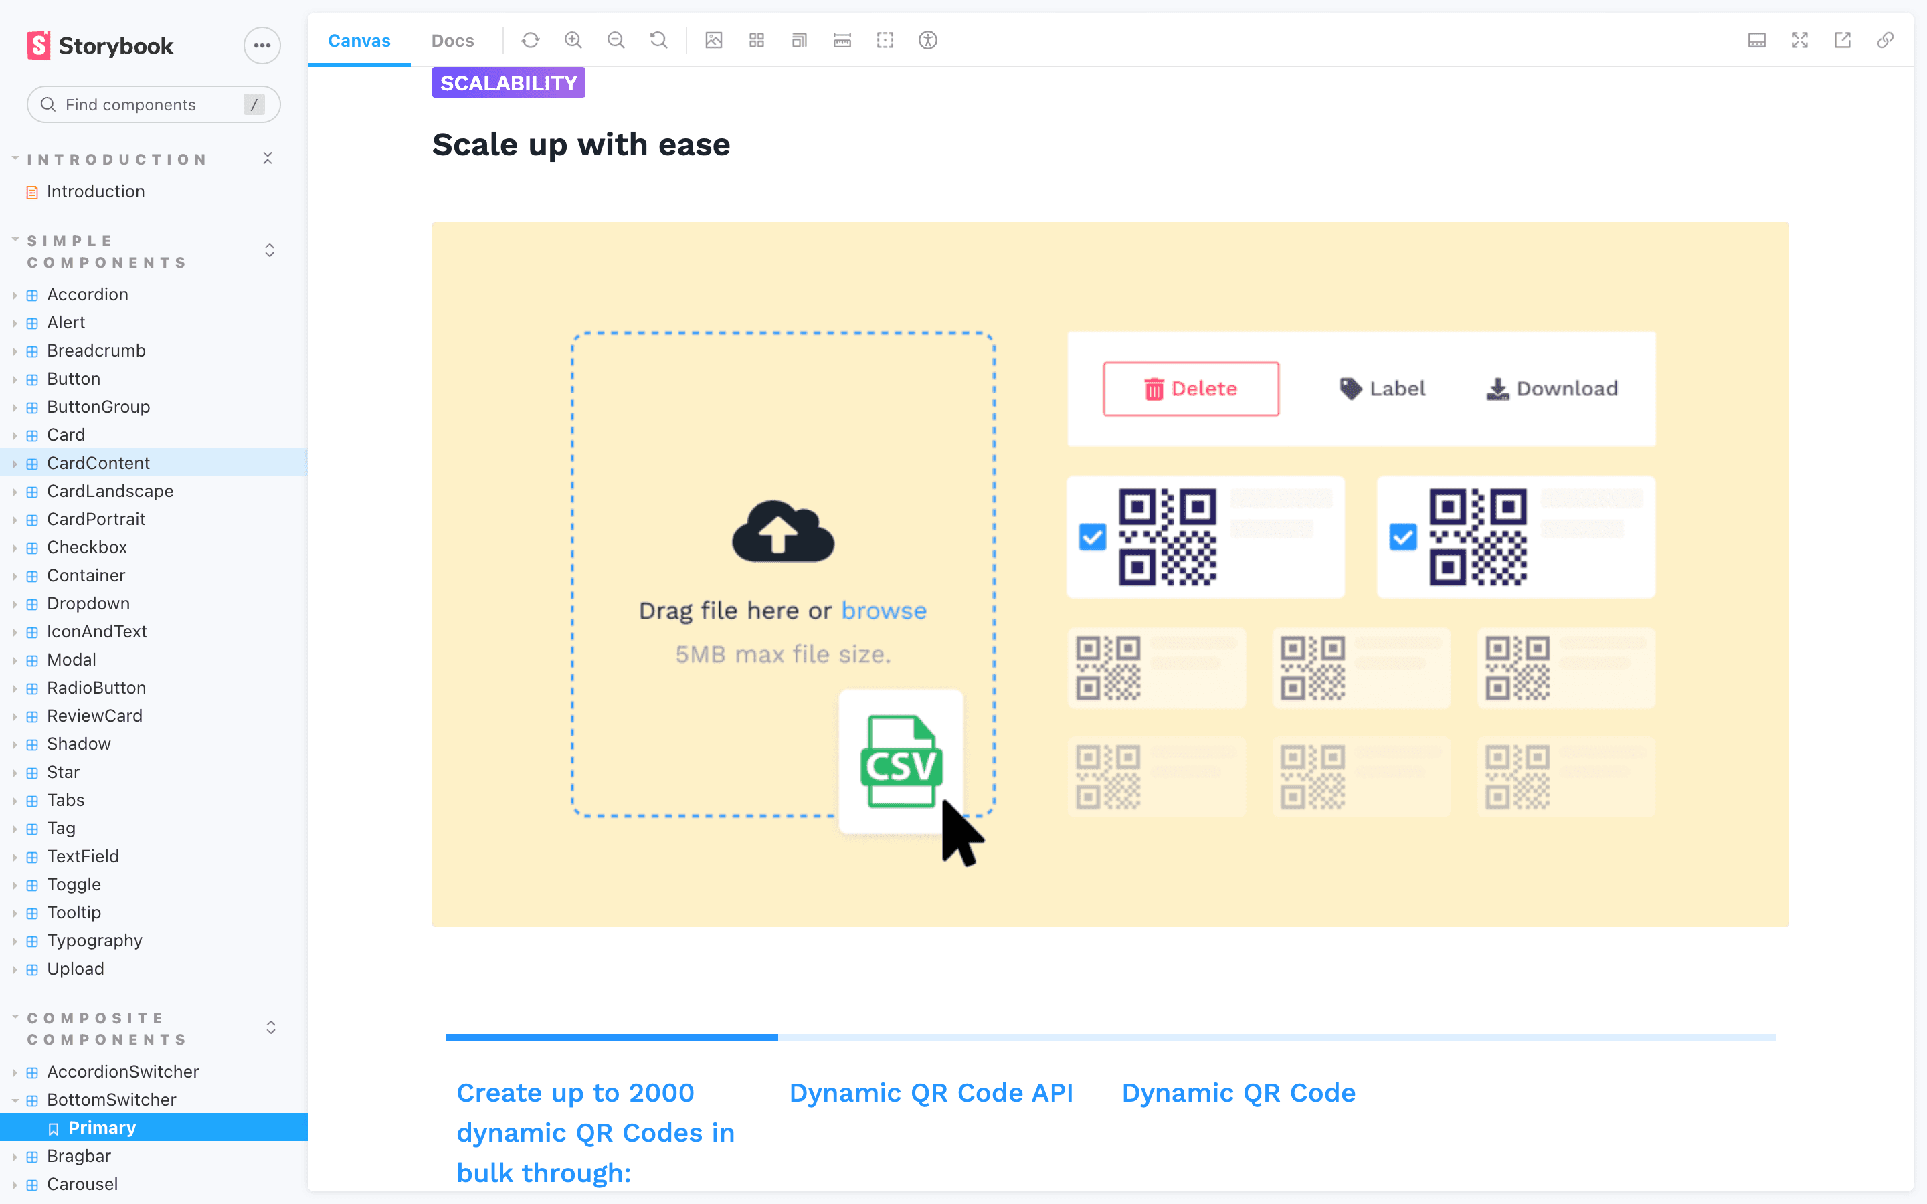Screen dimensions: 1927x1204
Task: Open the accessibility vision simulator
Action: tap(927, 41)
